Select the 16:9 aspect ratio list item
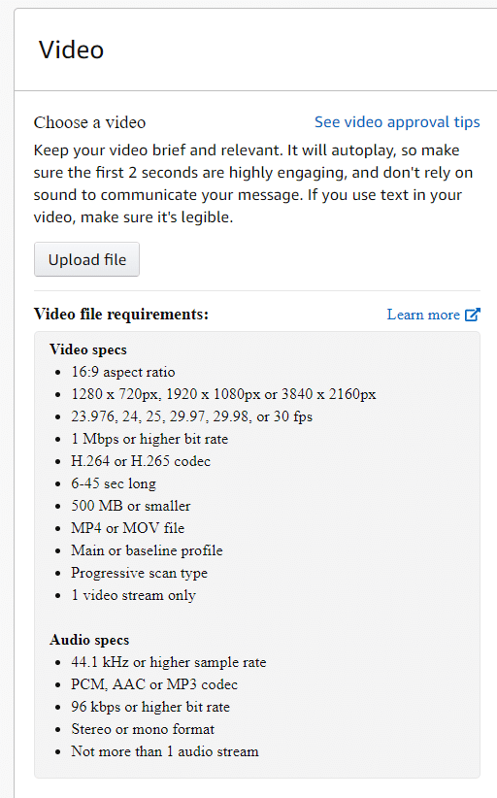The image size is (497, 798). click(123, 372)
